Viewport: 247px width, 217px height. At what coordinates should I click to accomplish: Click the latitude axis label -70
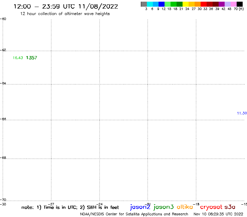click(x=3, y=200)
